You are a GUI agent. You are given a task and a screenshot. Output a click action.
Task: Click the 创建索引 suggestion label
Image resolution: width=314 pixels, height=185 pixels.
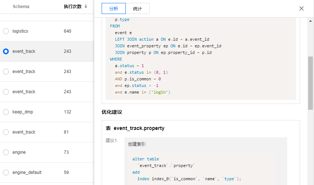pyautogui.click(x=136, y=144)
